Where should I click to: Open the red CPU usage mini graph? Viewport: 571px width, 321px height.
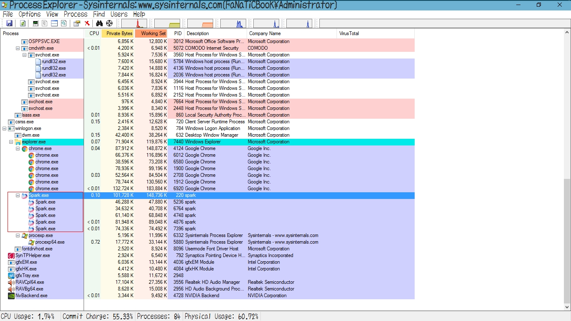(x=134, y=23)
